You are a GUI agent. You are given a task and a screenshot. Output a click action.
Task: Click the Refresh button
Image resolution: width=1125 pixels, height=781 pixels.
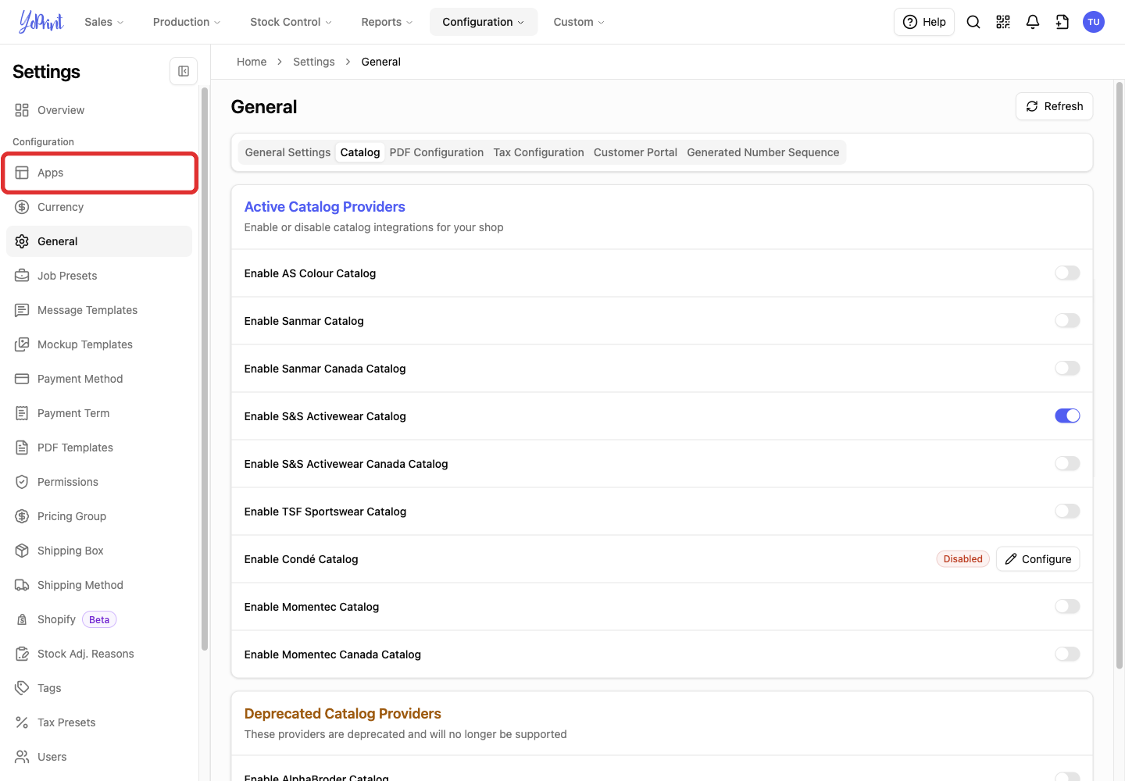click(1054, 106)
